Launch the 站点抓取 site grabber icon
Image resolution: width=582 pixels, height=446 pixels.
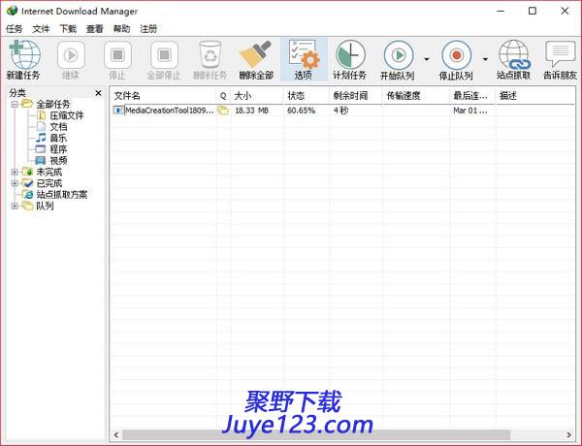[514, 55]
